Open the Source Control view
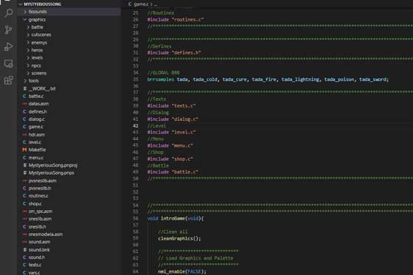413x275 pixels. click(x=8, y=29)
